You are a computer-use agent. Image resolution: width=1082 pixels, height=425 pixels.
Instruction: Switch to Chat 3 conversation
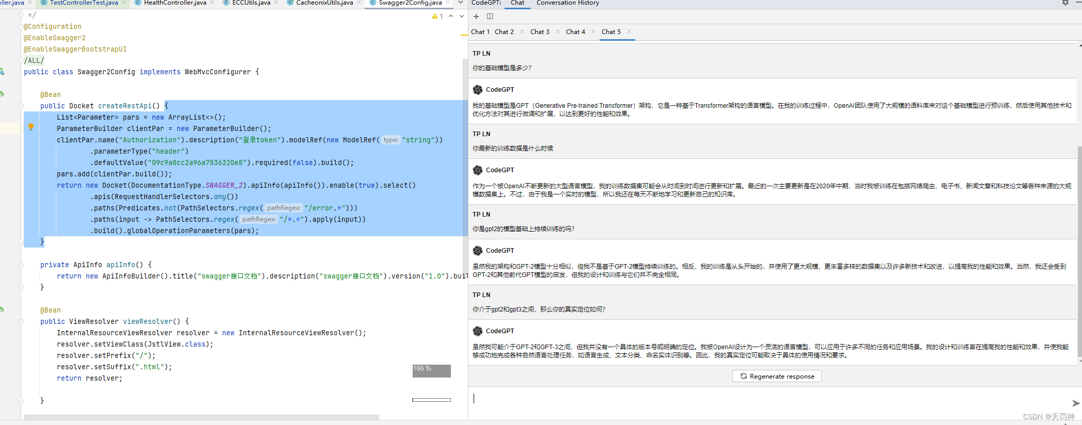(x=540, y=31)
